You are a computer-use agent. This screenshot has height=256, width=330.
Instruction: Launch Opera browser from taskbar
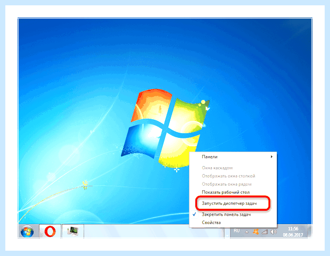pyautogui.click(x=50, y=231)
